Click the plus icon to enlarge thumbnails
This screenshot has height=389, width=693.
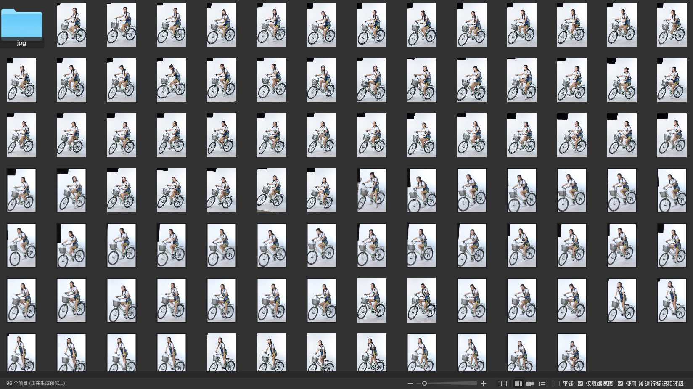click(x=484, y=384)
